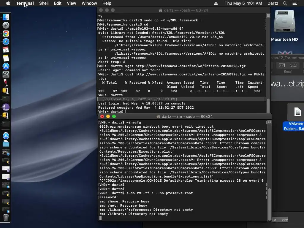Image resolution: width=304 pixels, height=228 pixels.
Task: Open System Preferences gear in dock
Action: tap(6, 75)
